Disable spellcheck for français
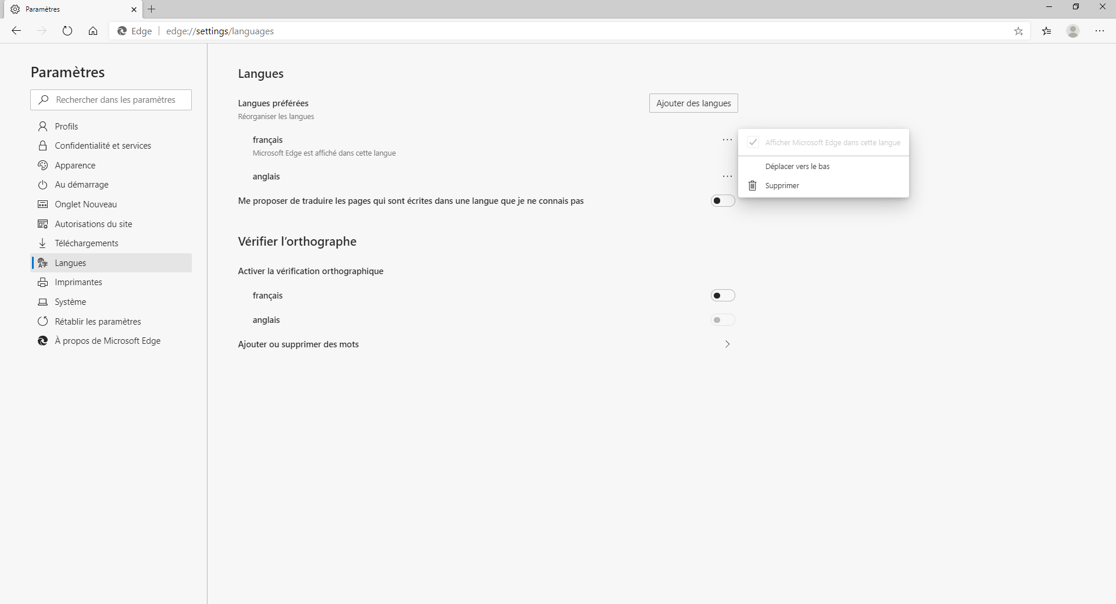 click(722, 296)
